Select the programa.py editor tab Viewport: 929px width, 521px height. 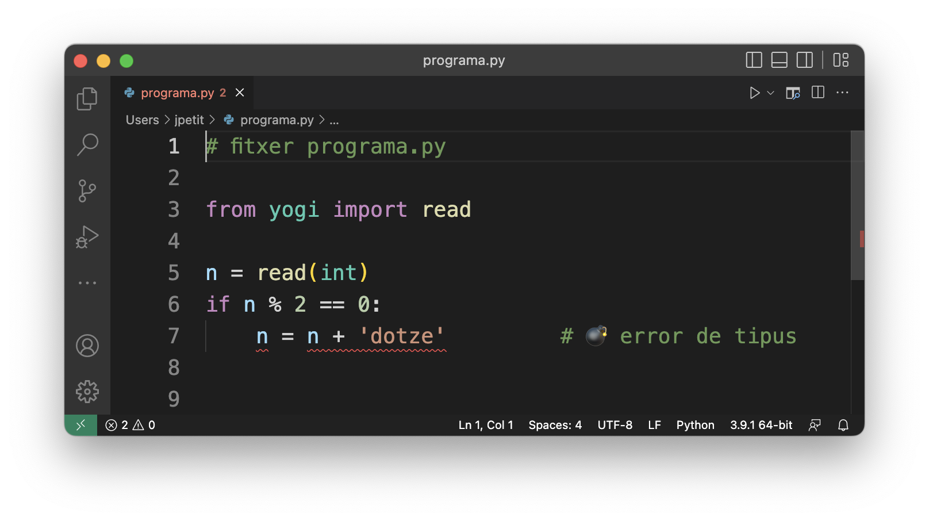coord(177,93)
